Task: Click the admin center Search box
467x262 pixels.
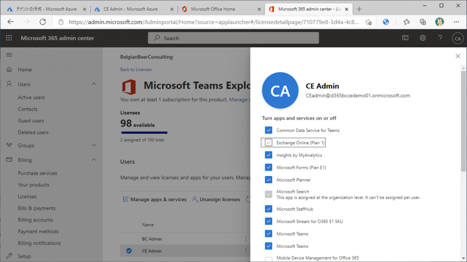Action: [x=233, y=38]
